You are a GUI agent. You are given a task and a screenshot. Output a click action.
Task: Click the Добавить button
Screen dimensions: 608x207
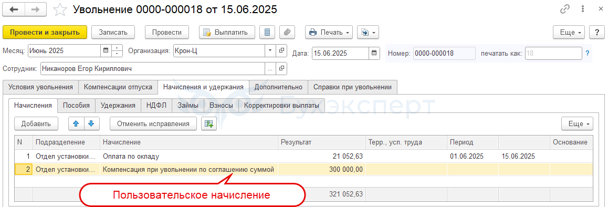click(36, 123)
